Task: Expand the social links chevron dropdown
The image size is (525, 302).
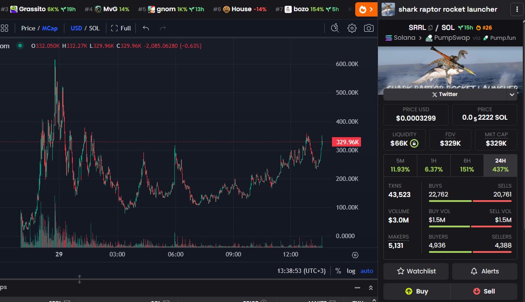Action: pyautogui.click(x=512, y=94)
